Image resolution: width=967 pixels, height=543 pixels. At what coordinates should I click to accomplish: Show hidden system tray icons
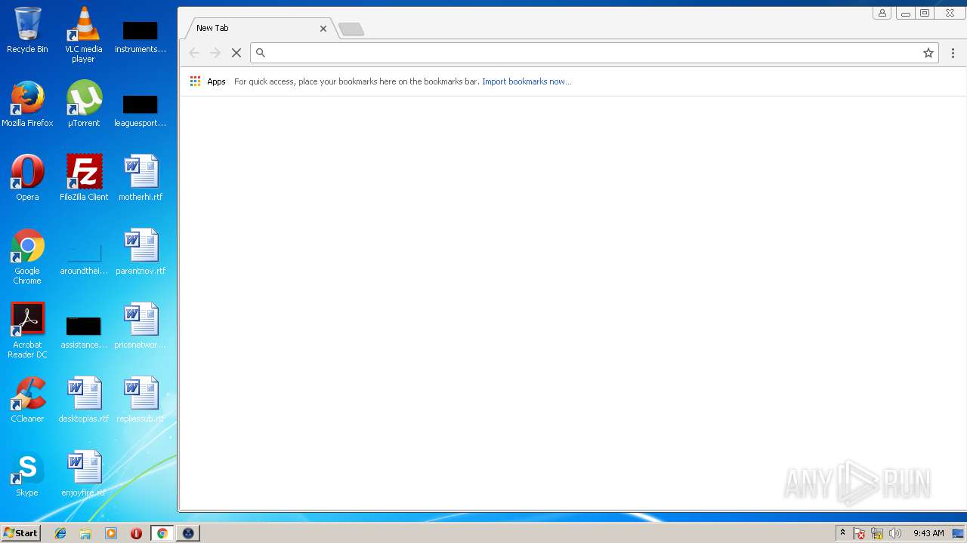[x=842, y=533]
